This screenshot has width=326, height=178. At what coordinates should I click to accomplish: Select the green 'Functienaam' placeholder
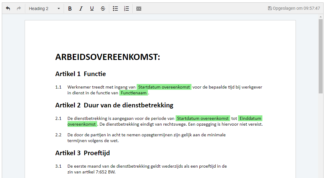[134, 93]
